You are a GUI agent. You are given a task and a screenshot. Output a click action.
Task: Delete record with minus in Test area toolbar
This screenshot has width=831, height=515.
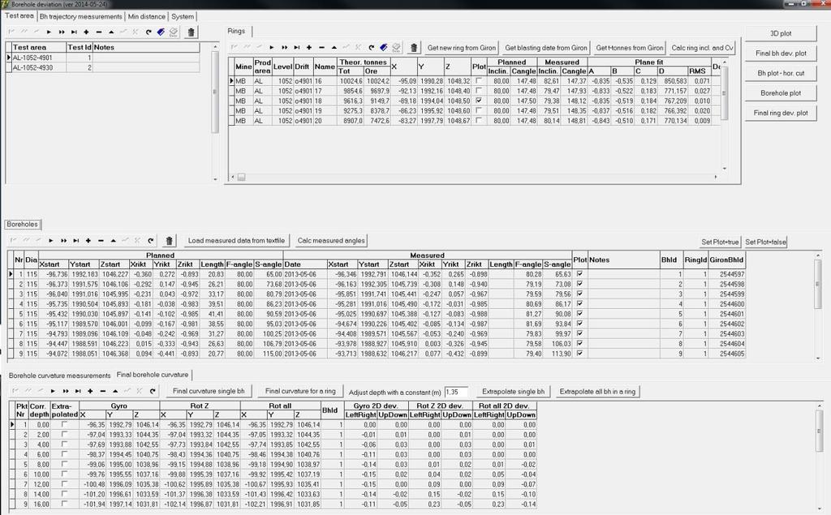pos(98,32)
